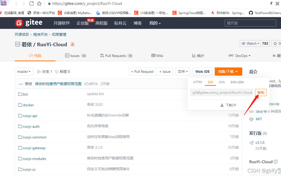This screenshot has width=281, height=176.
Task: Open the GitHub NotFound9 bookmark
Action: point(265,13)
